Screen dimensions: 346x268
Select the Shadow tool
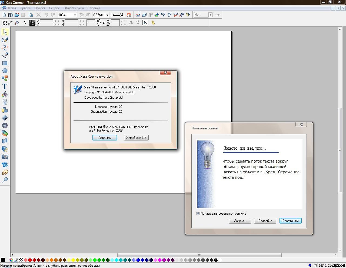(x=5, y=110)
